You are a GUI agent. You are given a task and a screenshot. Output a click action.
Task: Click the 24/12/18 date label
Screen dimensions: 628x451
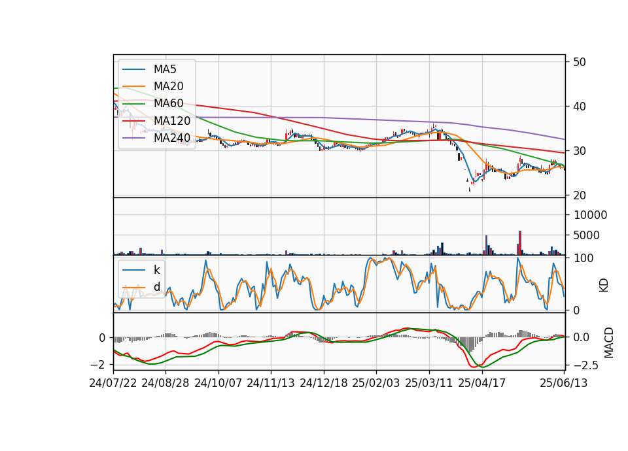(x=324, y=383)
